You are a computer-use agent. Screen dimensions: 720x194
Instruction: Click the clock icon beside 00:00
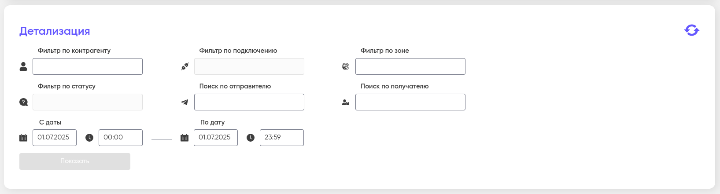(89, 138)
